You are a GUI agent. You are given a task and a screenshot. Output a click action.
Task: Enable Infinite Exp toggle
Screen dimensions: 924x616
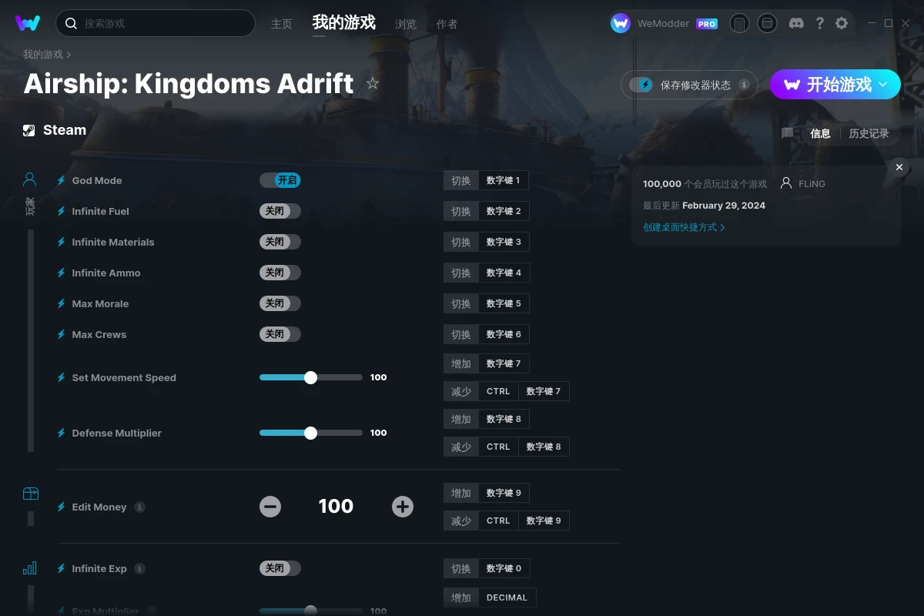[280, 568]
